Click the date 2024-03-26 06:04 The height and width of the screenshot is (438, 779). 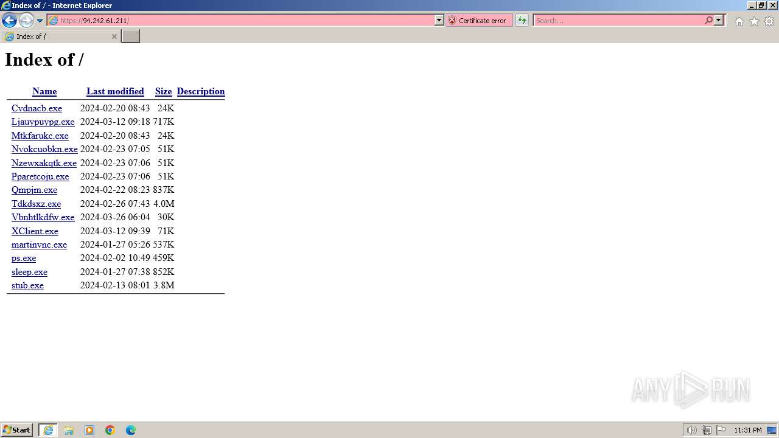pyautogui.click(x=115, y=217)
